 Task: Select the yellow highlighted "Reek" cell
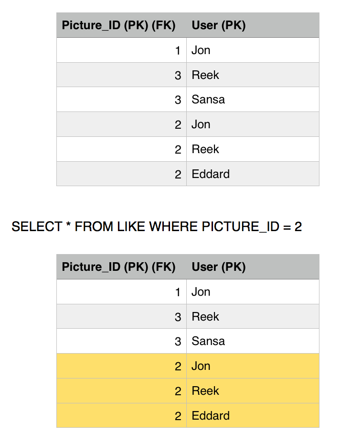tap(205, 391)
